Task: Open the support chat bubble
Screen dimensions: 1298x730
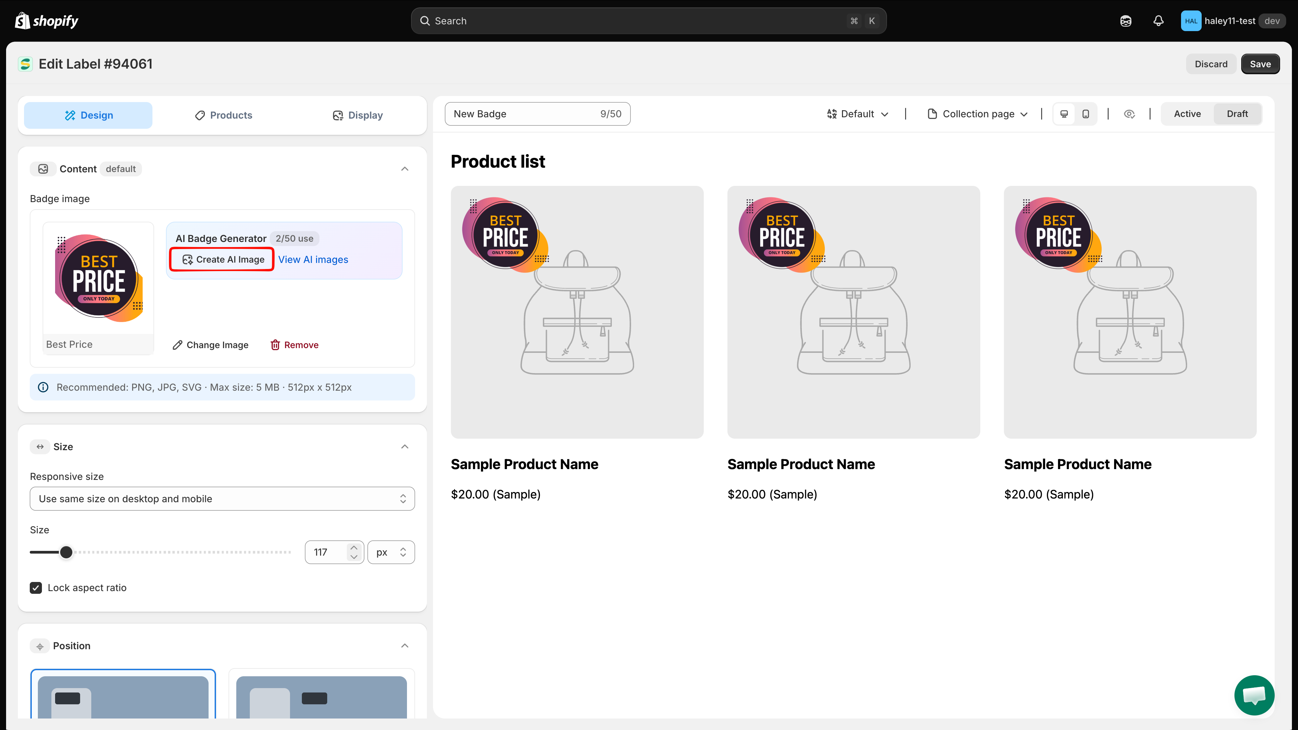Action: (1254, 695)
